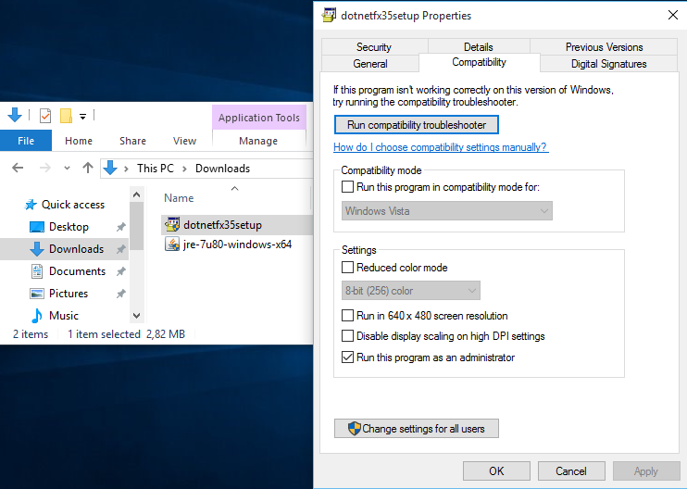Click This PC in the address bar
The height and width of the screenshot is (489, 687).
[x=156, y=169]
